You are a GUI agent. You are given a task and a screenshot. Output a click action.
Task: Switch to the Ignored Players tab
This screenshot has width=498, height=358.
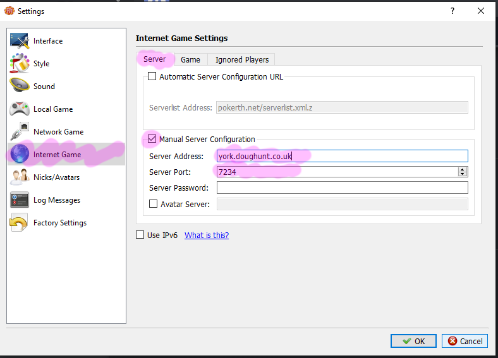coord(241,60)
